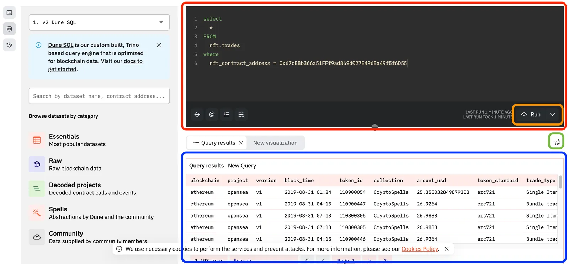Click the format query indent icon

(227, 114)
